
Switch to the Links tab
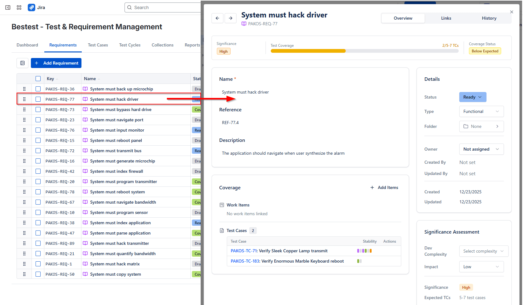[x=446, y=18]
